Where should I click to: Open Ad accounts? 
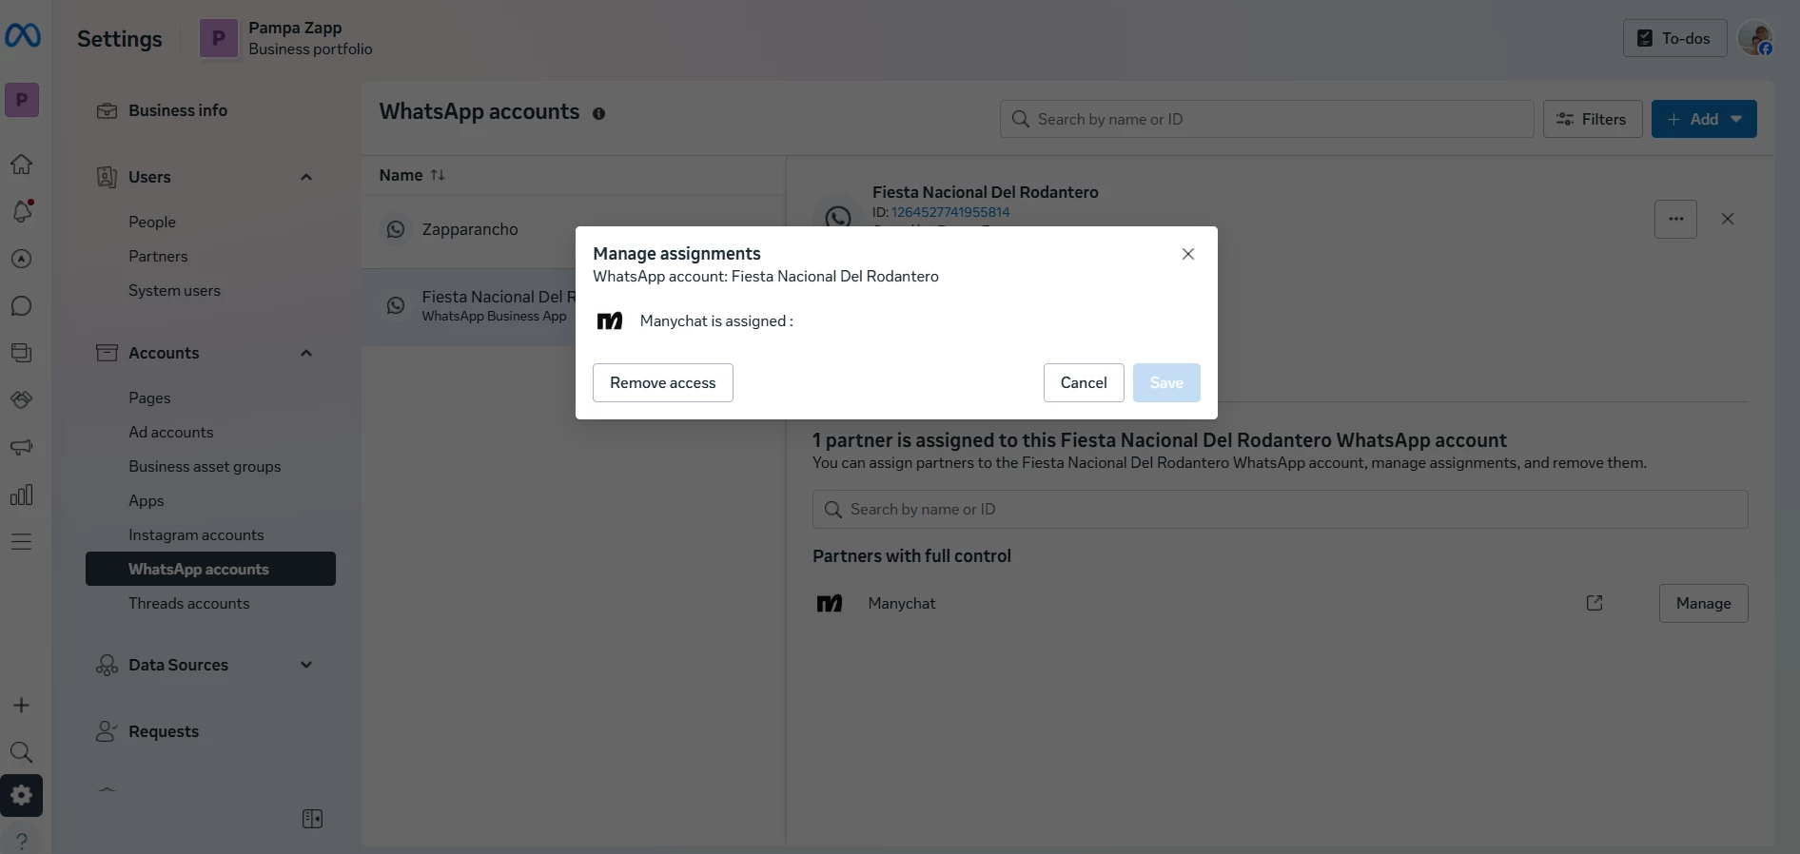(171, 432)
